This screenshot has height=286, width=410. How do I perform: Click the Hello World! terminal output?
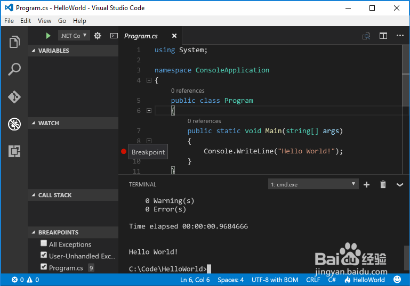click(x=153, y=252)
